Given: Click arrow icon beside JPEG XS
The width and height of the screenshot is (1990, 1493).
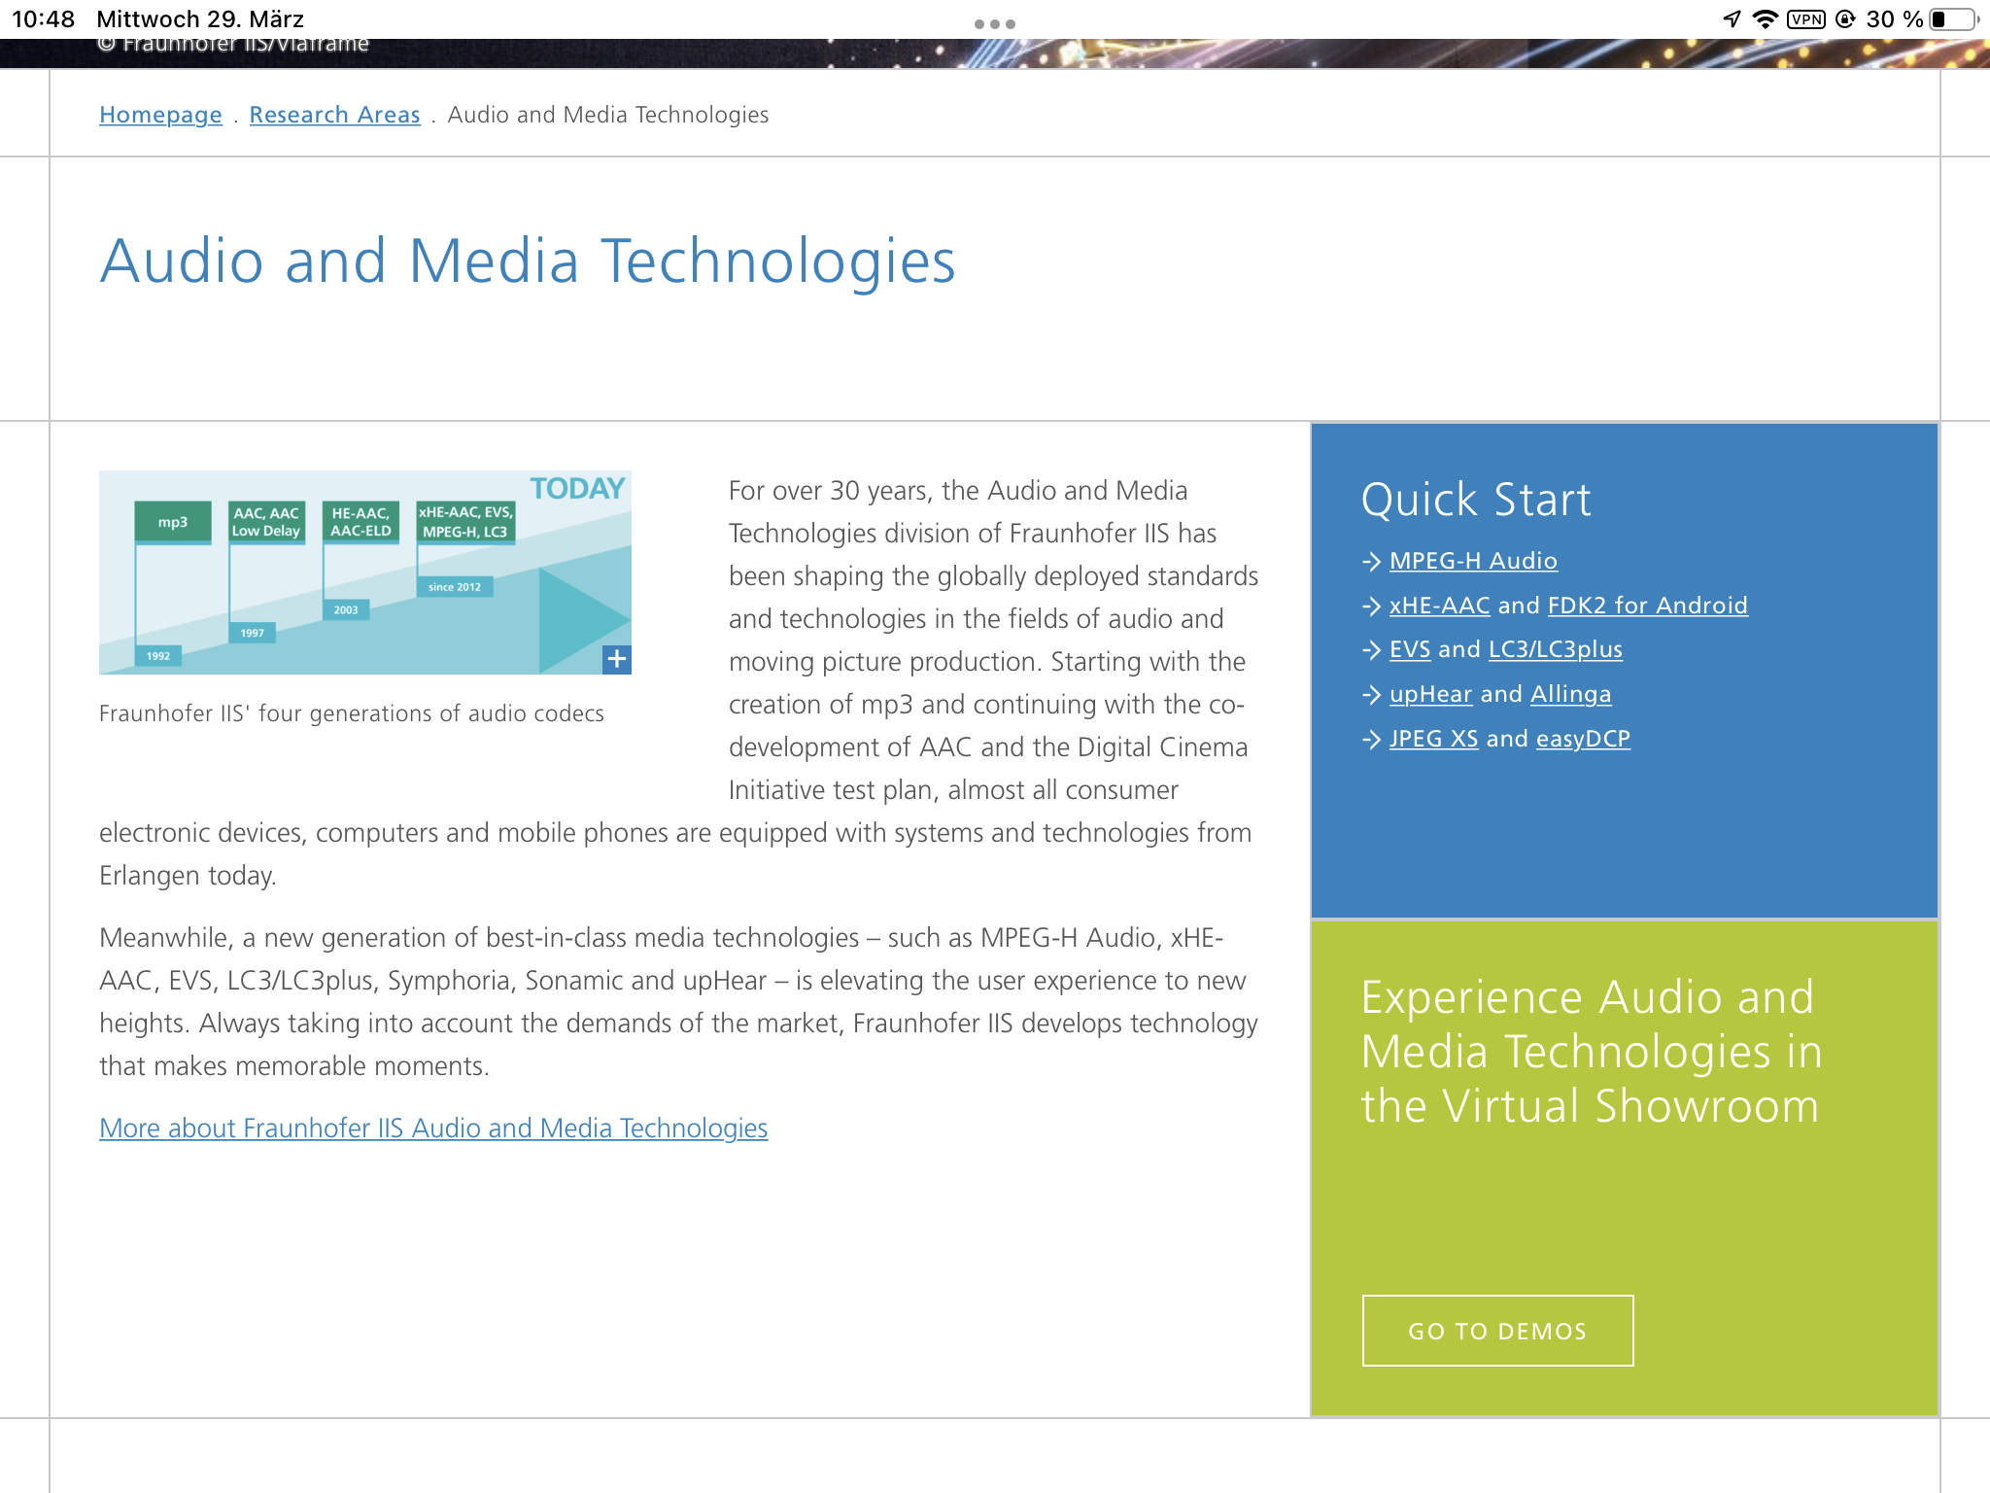Looking at the screenshot, I should [x=1372, y=739].
